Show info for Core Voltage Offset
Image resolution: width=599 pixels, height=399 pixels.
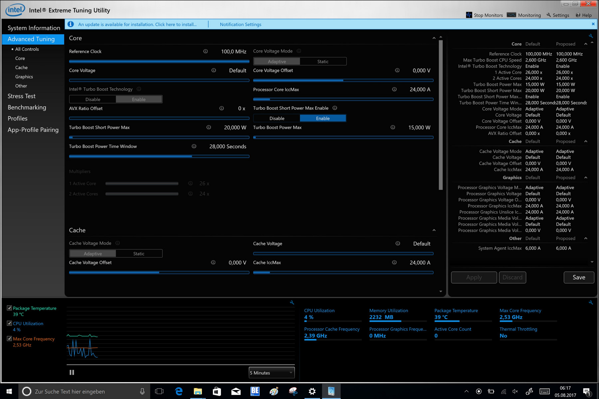coord(397,70)
